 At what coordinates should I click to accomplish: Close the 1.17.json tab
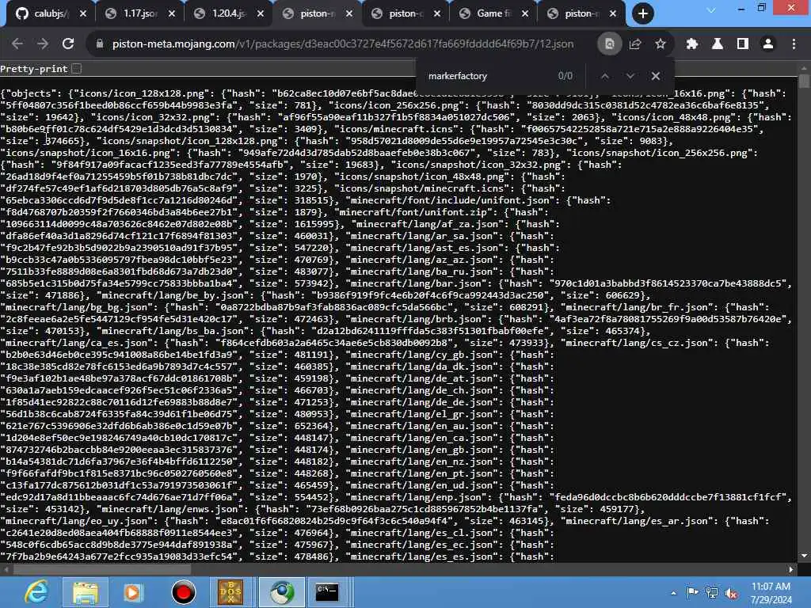coord(172,14)
